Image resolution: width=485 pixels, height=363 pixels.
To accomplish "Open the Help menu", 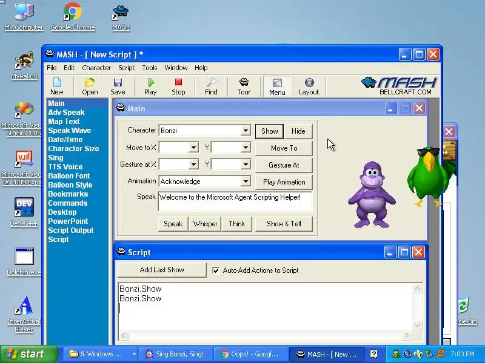I will pos(201,68).
